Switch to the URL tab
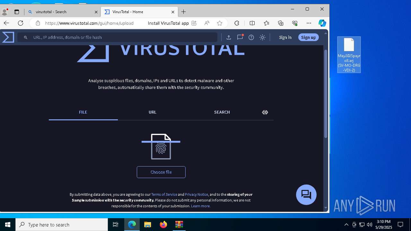The width and height of the screenshot is (411, 231). pos(153,112)
